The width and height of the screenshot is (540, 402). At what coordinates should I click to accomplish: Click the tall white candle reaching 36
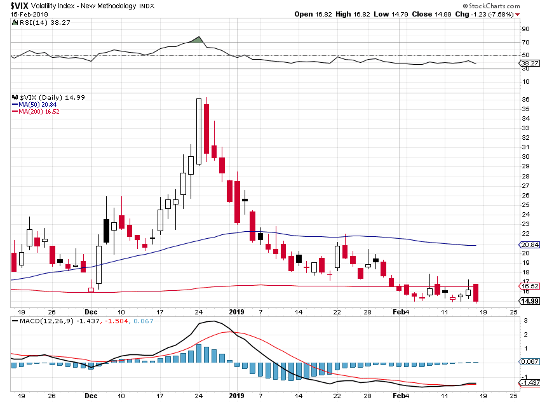199,131
